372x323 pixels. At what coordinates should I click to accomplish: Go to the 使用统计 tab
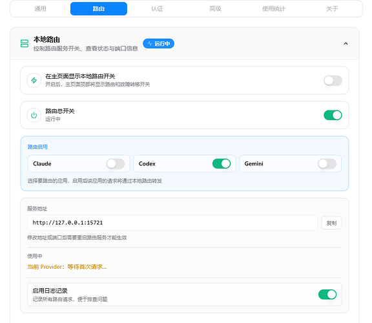[x=274, y=9]
